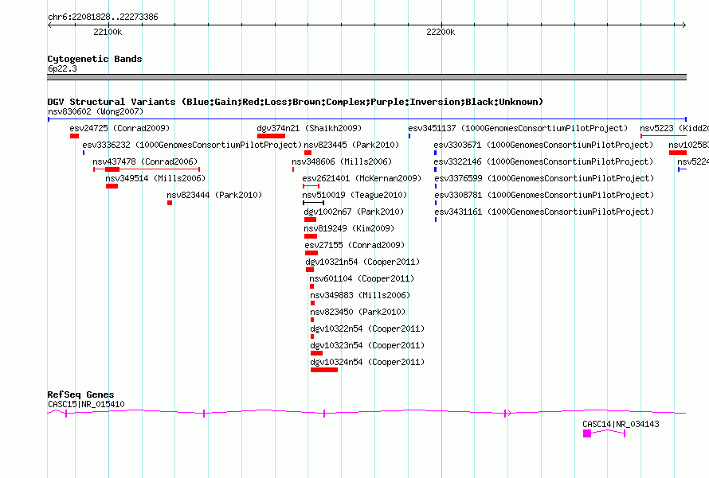Open variant nsv349883 (Mills2006) label
This screenshot has width=709, height=478.
pos(360,295)
